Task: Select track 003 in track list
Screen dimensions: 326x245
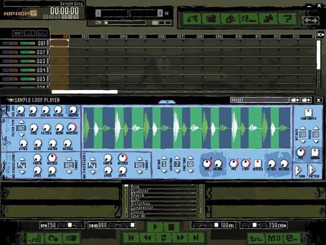Action: tap(41, 62)
